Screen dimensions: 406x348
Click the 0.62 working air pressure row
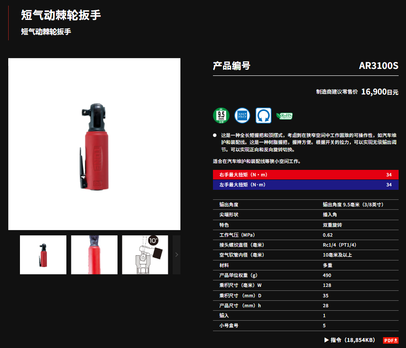pyautogui.click(x=305, y=235)
